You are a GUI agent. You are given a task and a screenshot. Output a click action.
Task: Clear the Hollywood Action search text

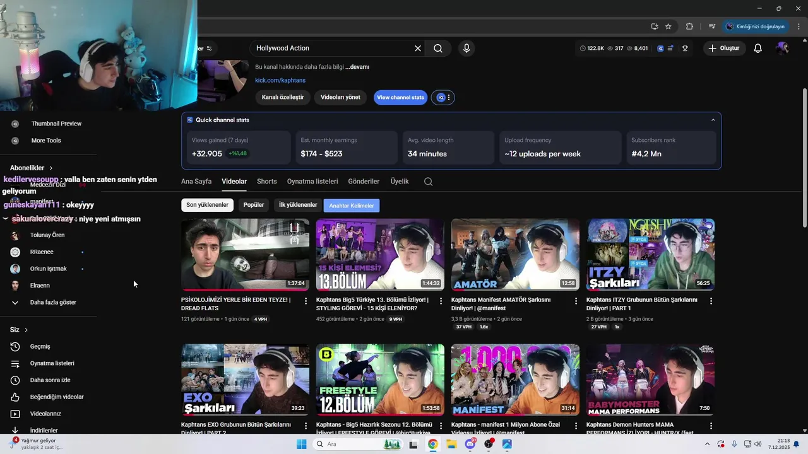point(417,48)
